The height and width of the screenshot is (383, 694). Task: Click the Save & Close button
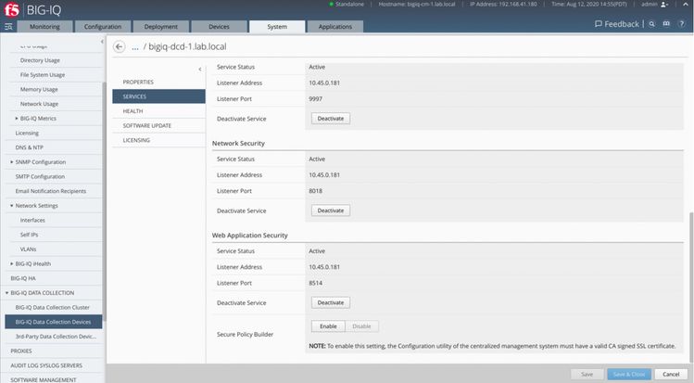629,375
